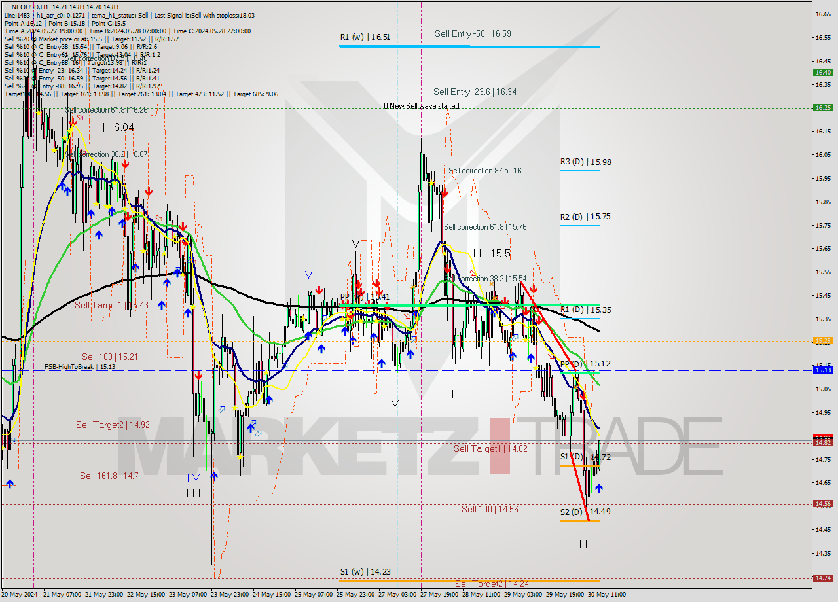Select the 'S2 (D) | 14.49' support label
Screen dimensions: 838x602
[x=585, y=512]
